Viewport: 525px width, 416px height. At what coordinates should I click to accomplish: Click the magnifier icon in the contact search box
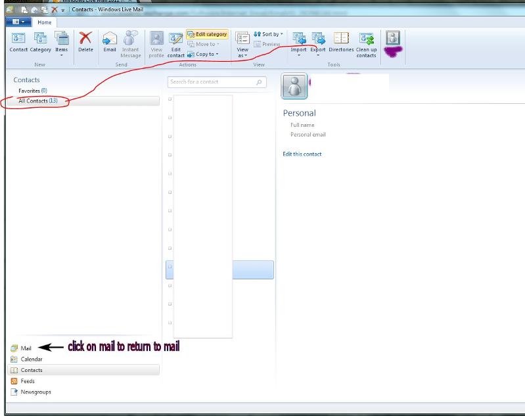point(259,82)
